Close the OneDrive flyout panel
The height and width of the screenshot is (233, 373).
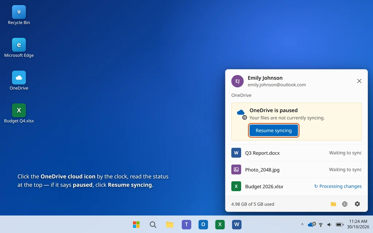[359, 81]
